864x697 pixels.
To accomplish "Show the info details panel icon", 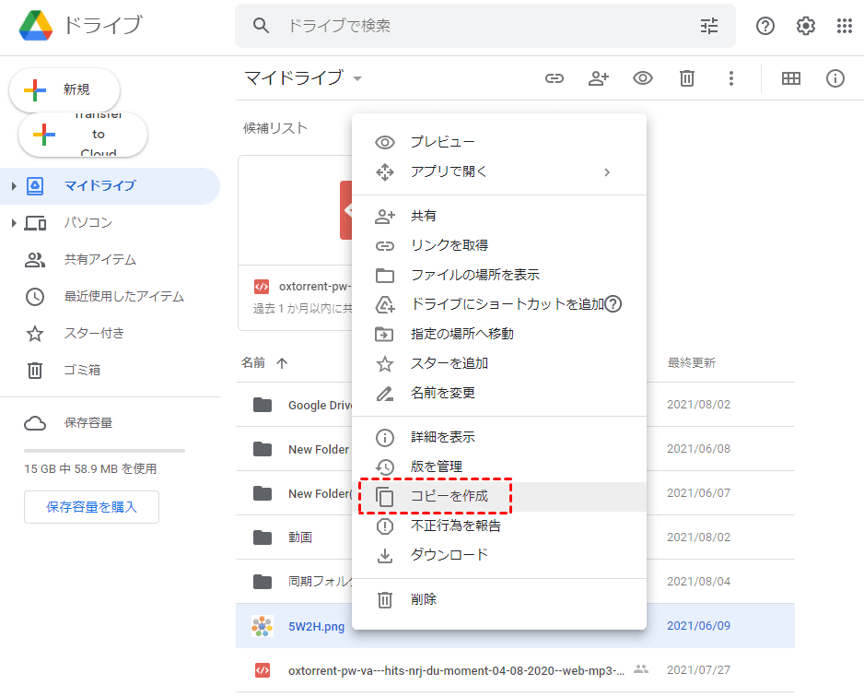I will click(835, 78).
